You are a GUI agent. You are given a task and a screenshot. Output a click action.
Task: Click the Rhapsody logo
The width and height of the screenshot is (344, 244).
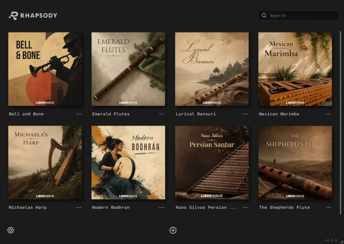pos(33,15)
